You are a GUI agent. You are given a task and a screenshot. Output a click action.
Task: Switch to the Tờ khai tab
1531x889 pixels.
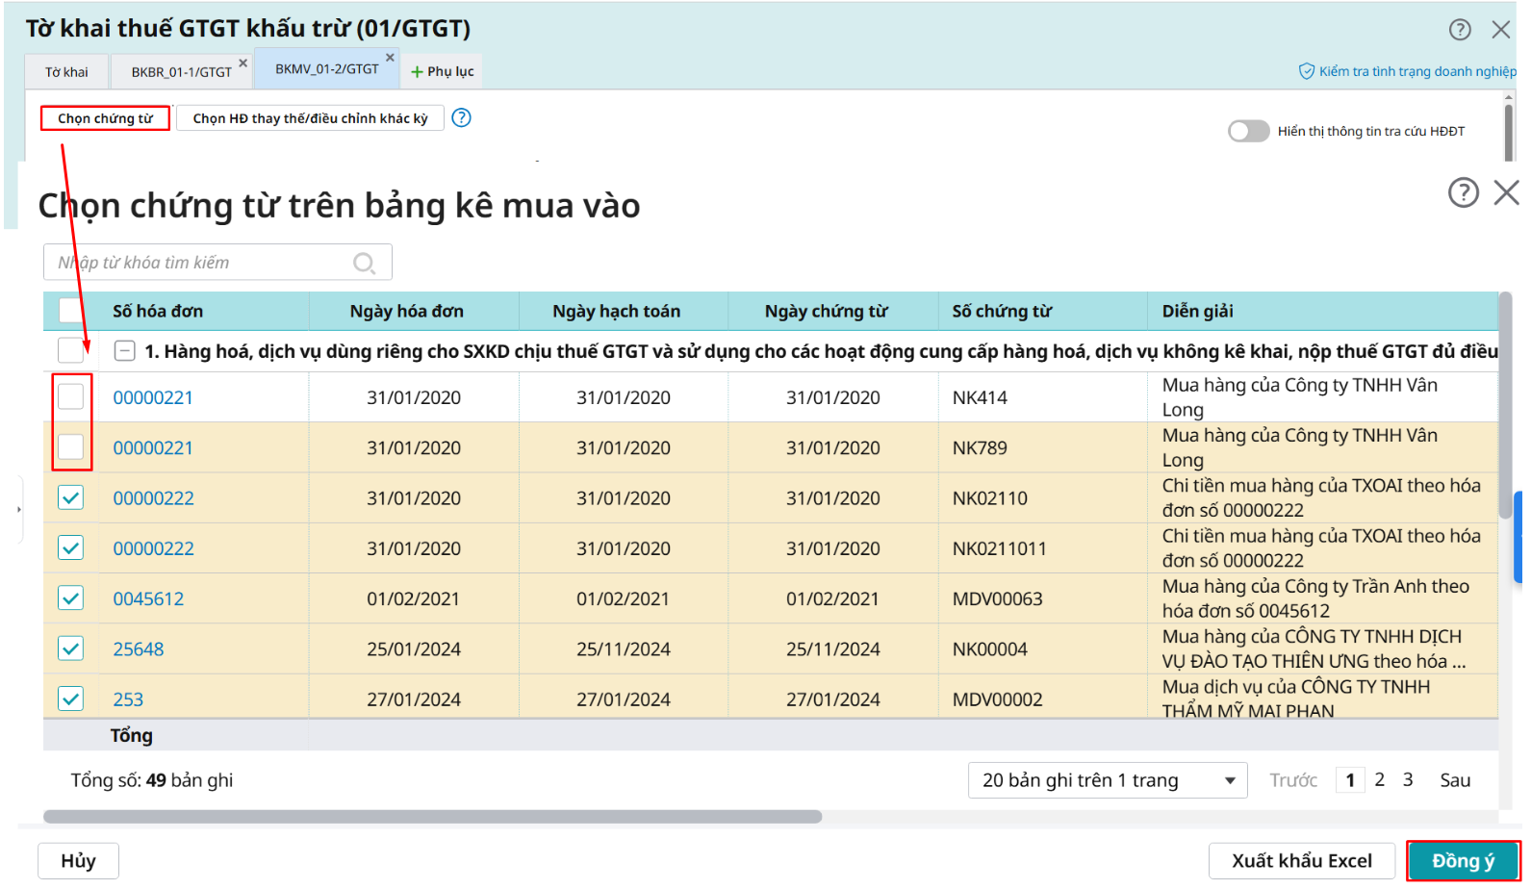pyautogui.click(x=66, y=72)
